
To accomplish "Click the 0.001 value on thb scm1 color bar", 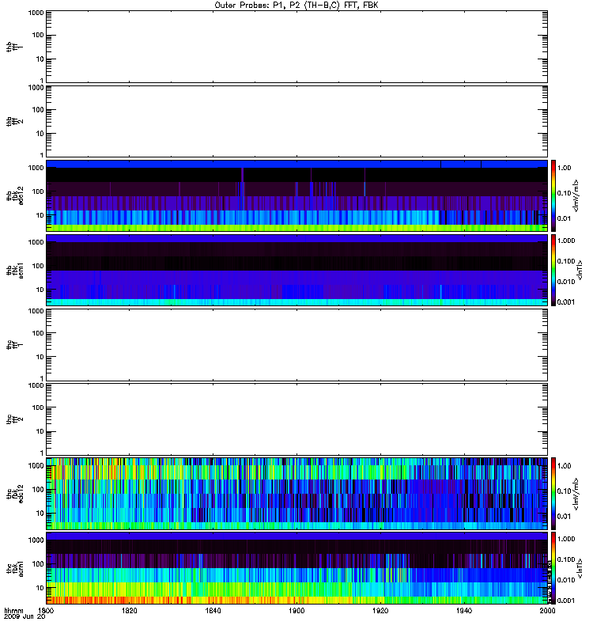I will [x=566, y=302].
